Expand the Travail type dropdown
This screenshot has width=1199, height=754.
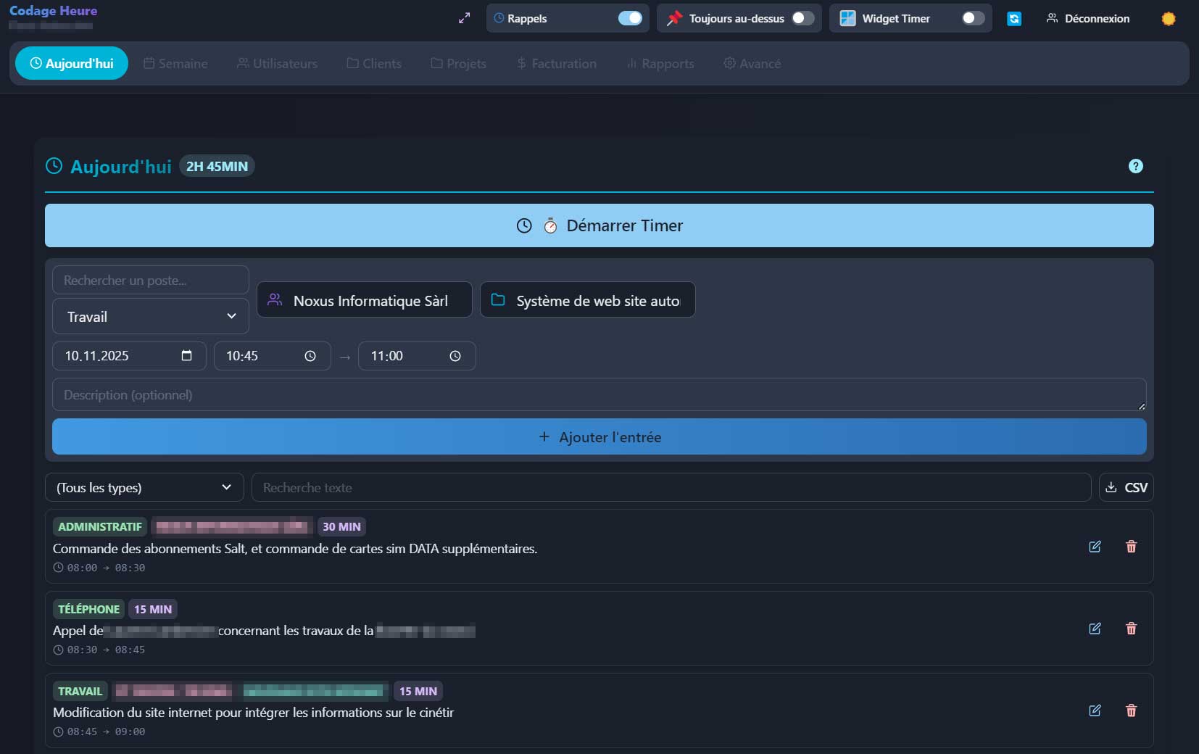[151, 317]
